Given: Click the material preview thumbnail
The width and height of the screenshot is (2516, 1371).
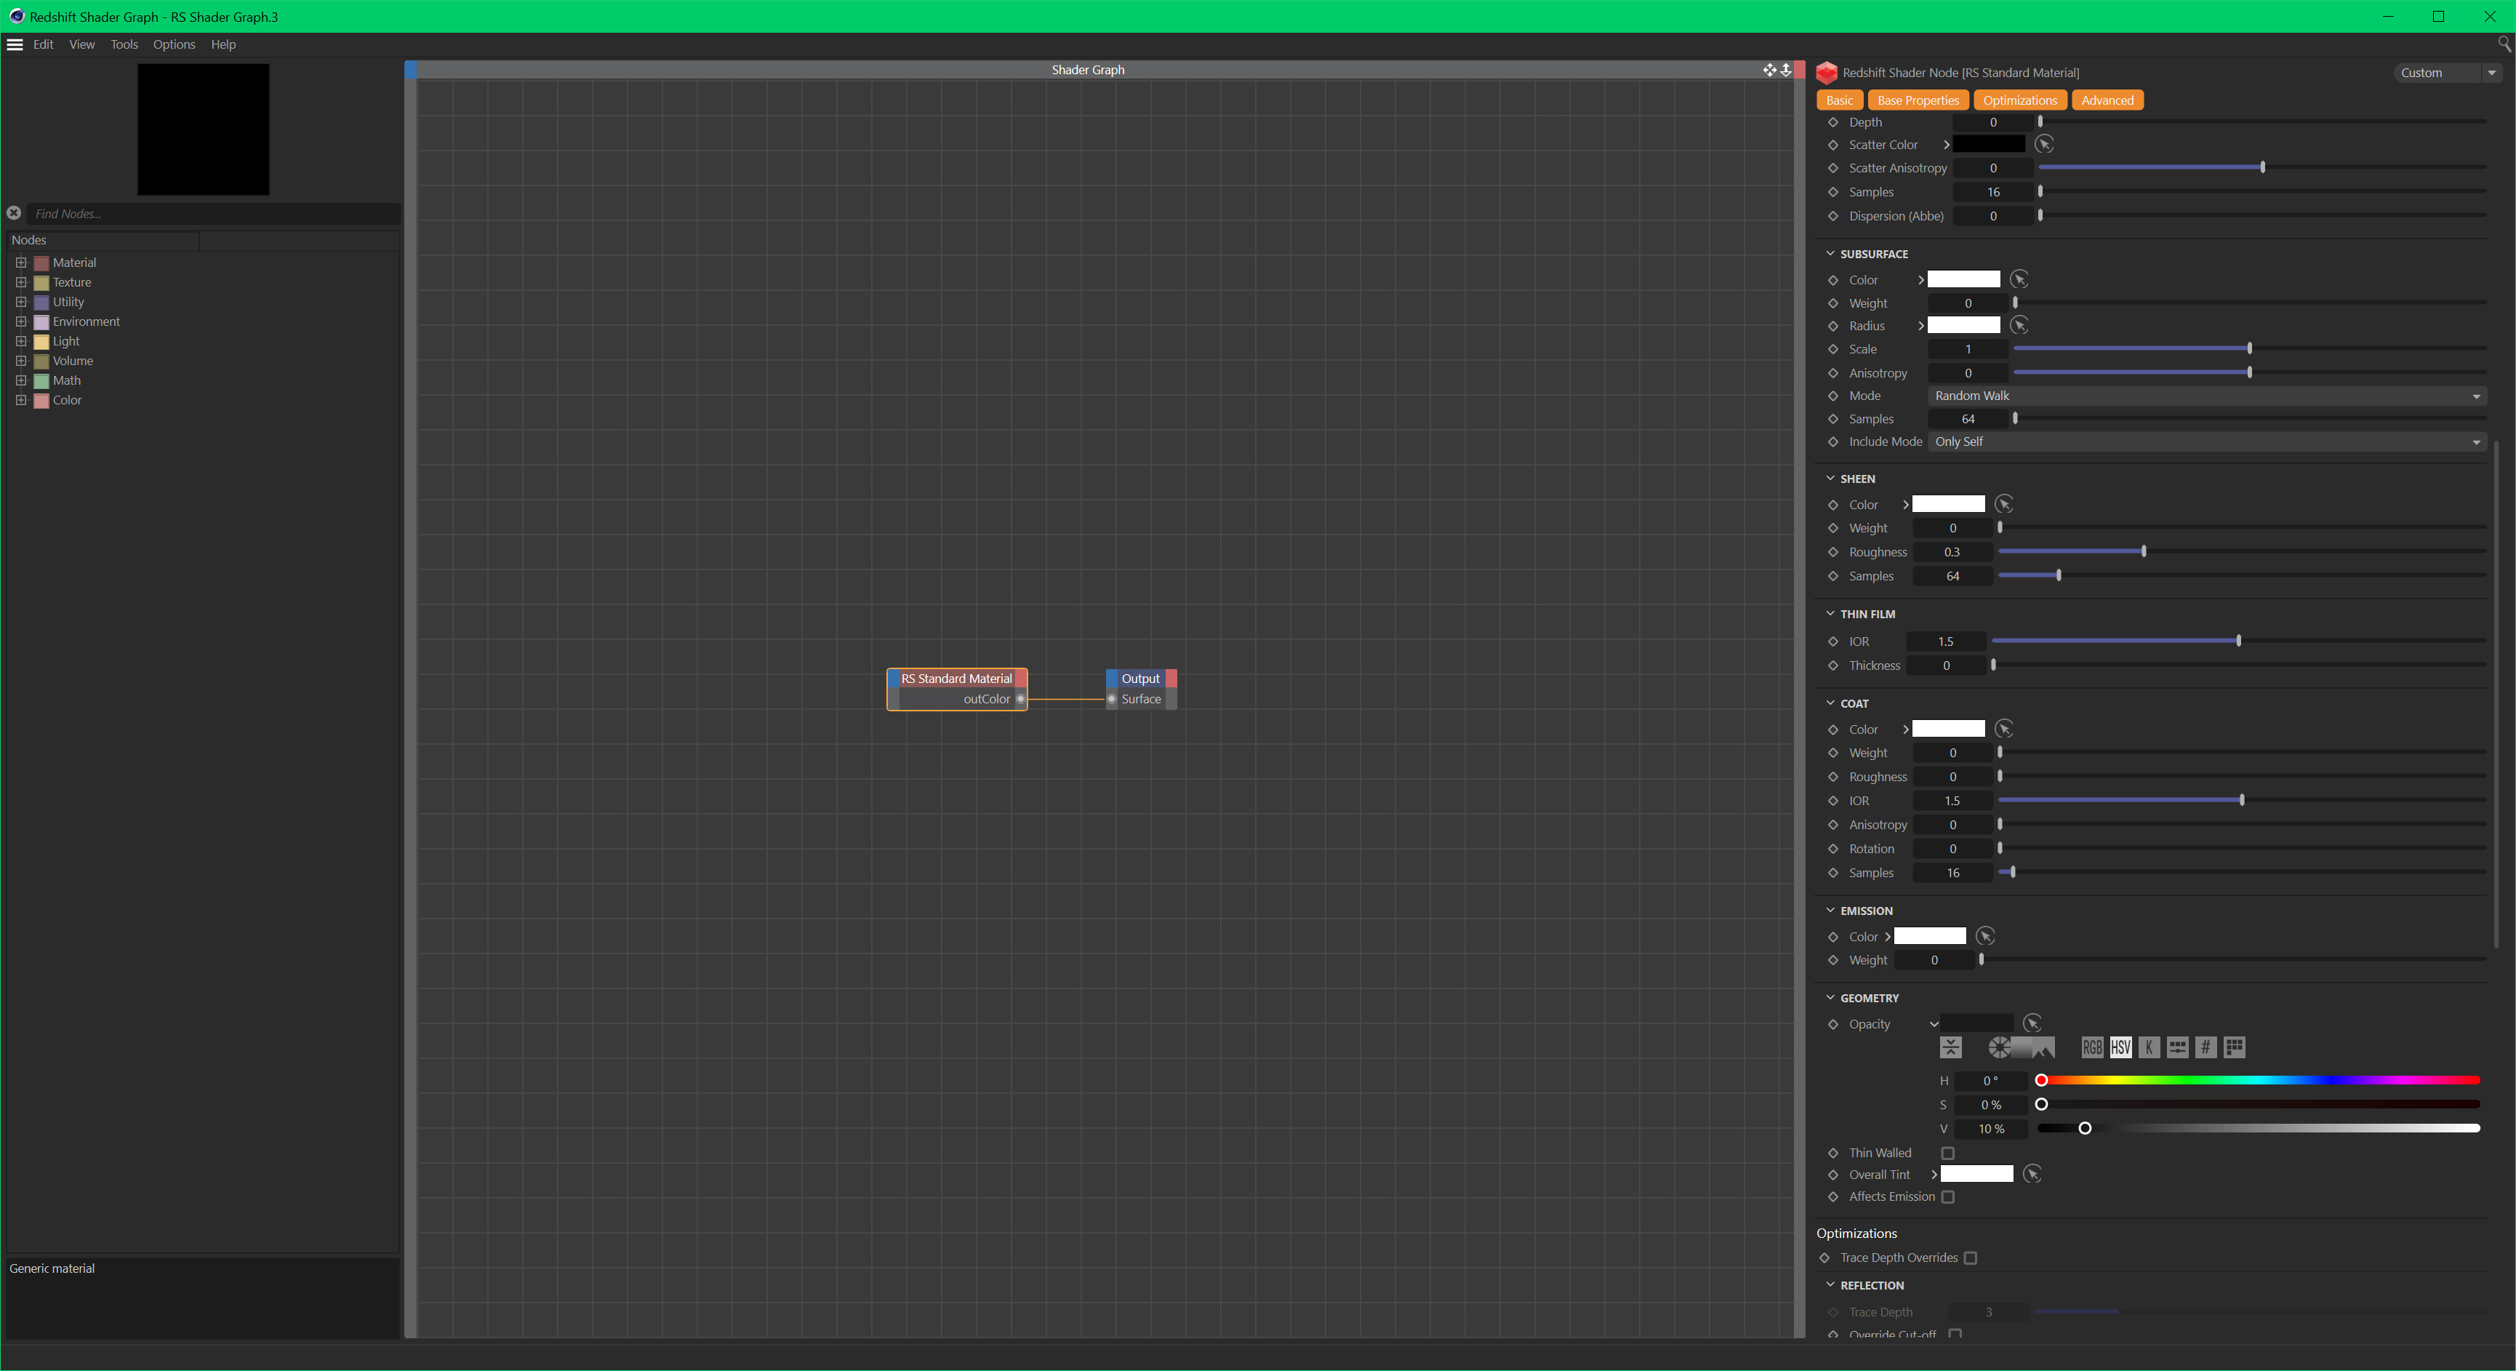Looking at the screenshot, I should coord(203,129).
